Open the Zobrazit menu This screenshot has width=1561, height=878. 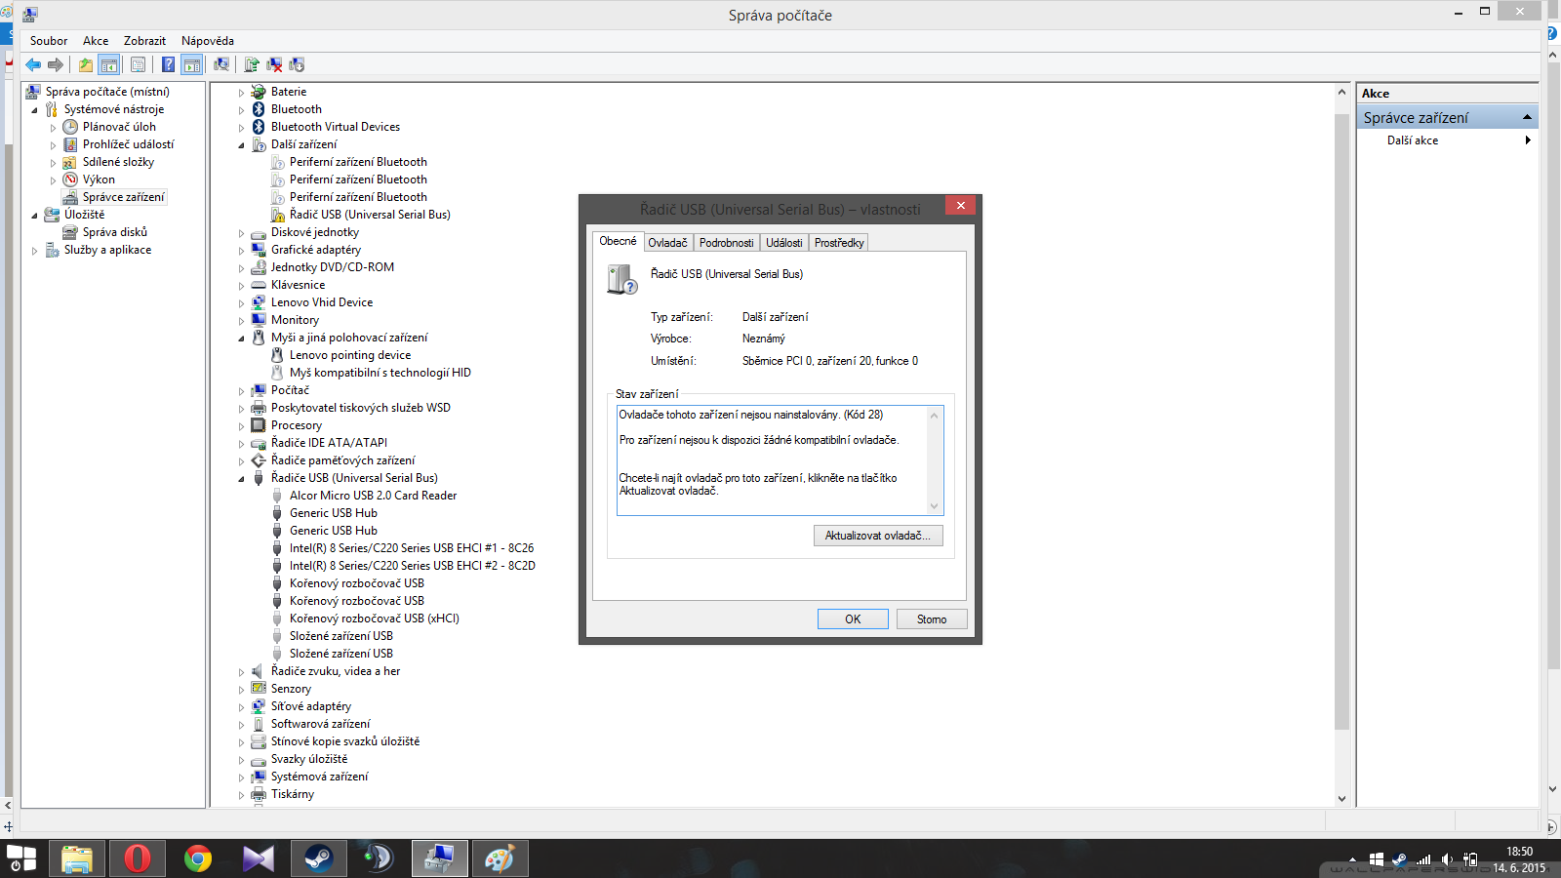(x=144, y=41)
